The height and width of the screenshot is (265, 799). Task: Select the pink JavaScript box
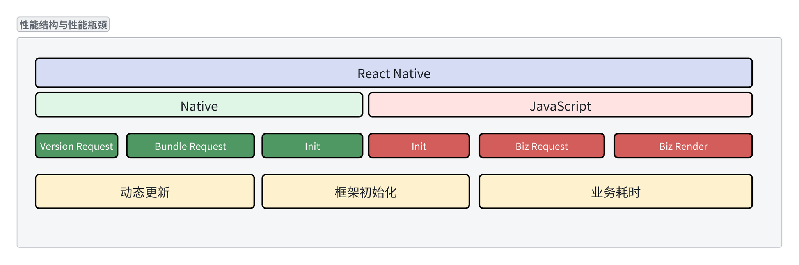click(x=560, y=105)
